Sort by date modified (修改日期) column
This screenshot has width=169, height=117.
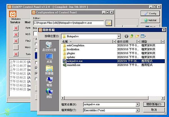126,42
